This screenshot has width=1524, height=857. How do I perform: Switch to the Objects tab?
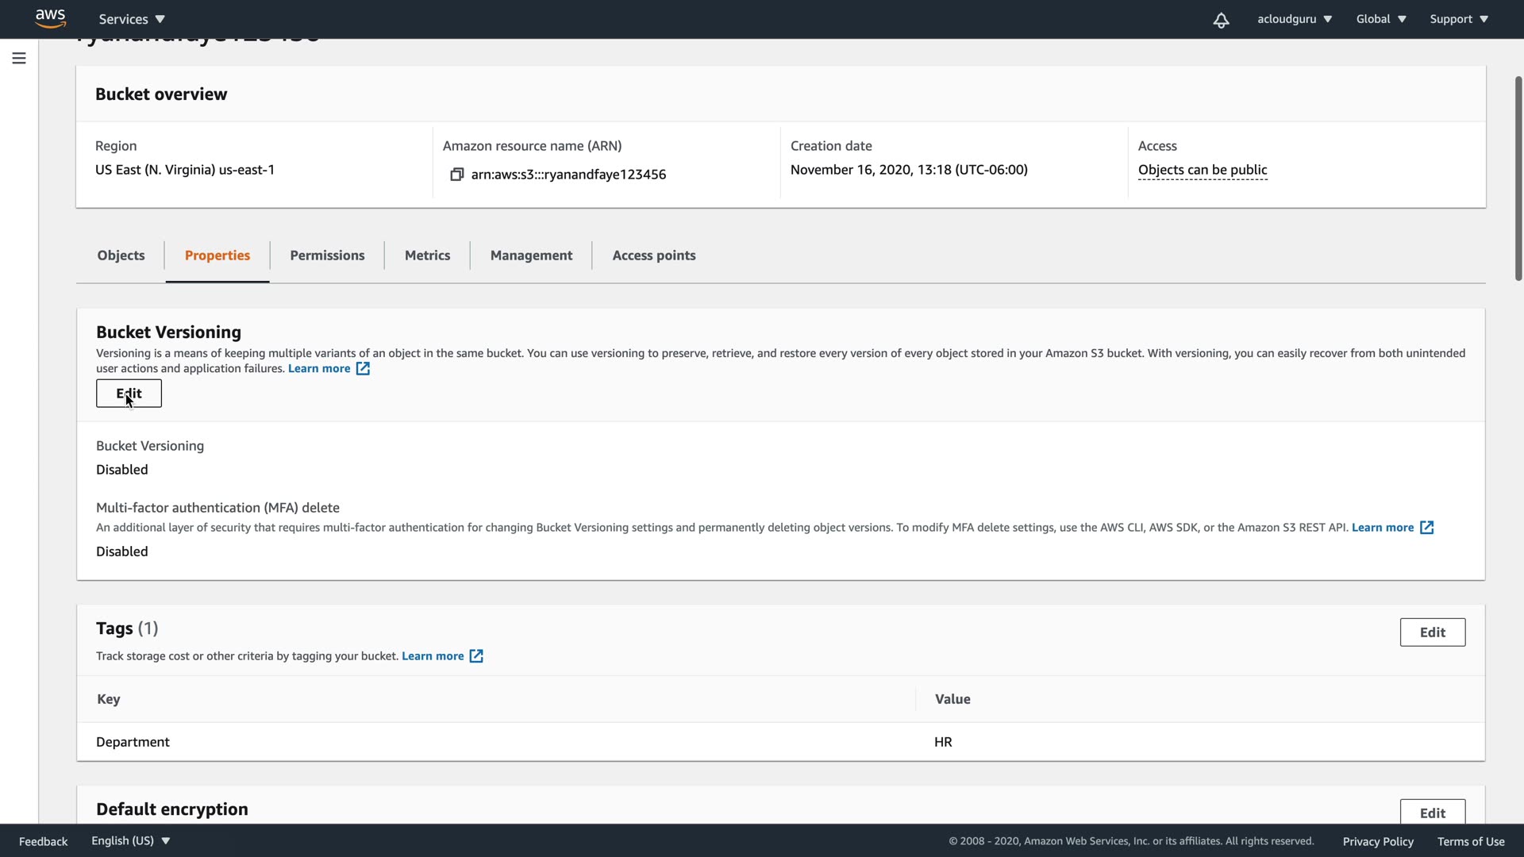tap(121, 256)
